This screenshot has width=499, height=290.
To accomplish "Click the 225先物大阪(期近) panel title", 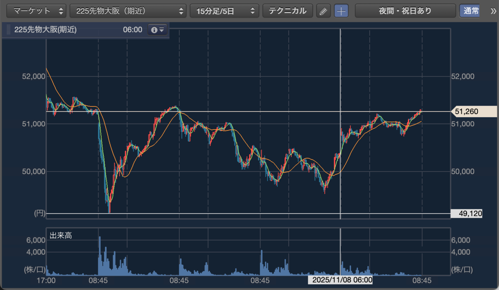I will click(x=45, y=30).
